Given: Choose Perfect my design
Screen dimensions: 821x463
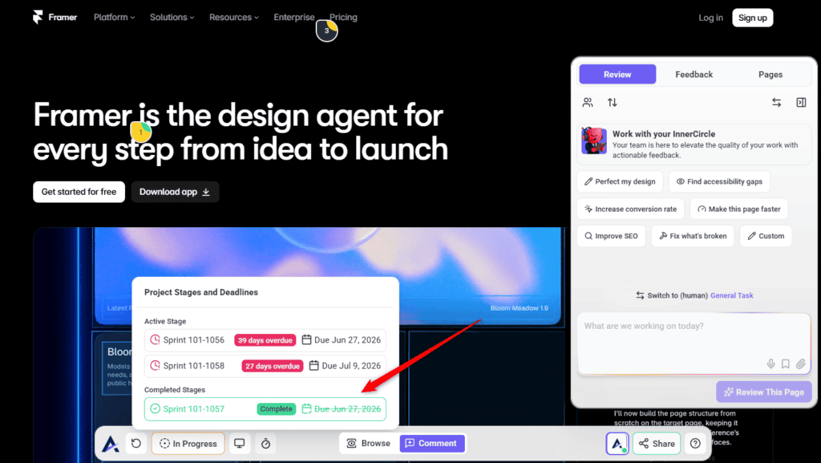Looking at the screenshot, I should coord(620,181).
